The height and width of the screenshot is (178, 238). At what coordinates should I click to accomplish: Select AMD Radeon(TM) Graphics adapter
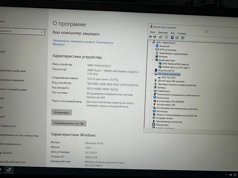pyautogui.click(x=175, y=64)
